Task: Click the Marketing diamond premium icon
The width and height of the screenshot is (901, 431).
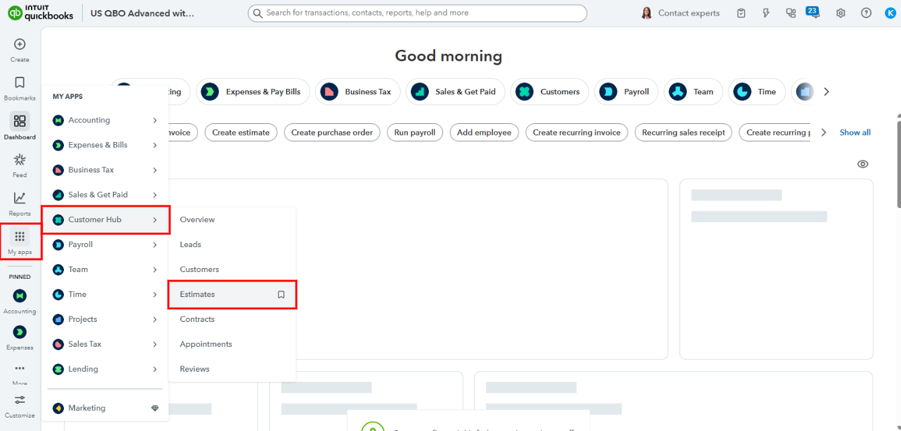Action: 155,408
